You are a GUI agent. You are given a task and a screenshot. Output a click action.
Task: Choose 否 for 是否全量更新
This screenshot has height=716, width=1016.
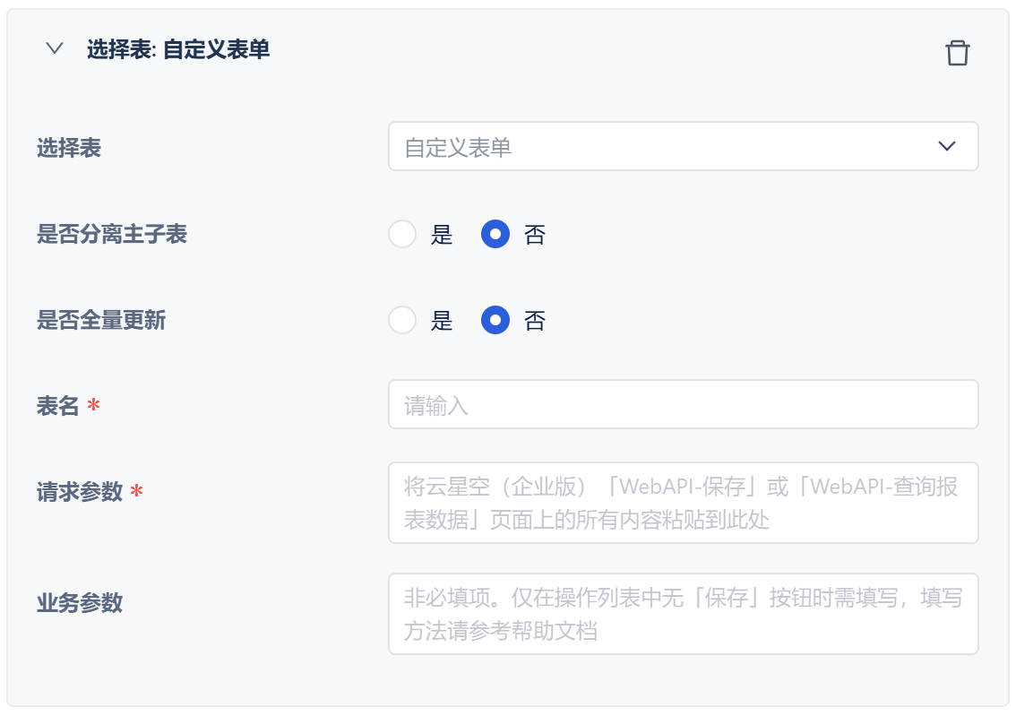pos(495,321)
